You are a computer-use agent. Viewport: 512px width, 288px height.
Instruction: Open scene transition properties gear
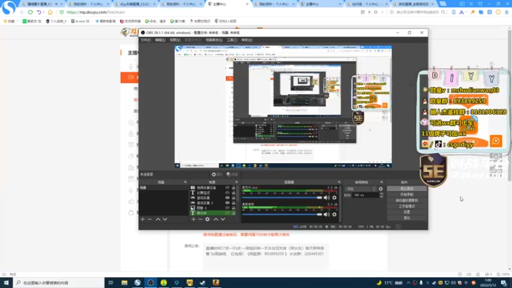point(381,189)
